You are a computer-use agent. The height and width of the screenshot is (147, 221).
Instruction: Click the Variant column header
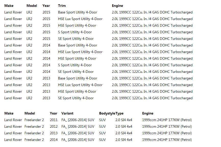pos(67,113)
